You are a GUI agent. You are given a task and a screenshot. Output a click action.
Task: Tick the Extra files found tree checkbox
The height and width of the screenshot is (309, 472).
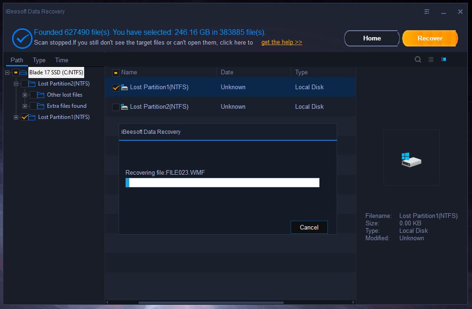pos(33,106)
